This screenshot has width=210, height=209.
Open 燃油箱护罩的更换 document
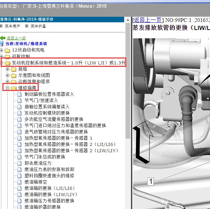[x=43, y=207]
